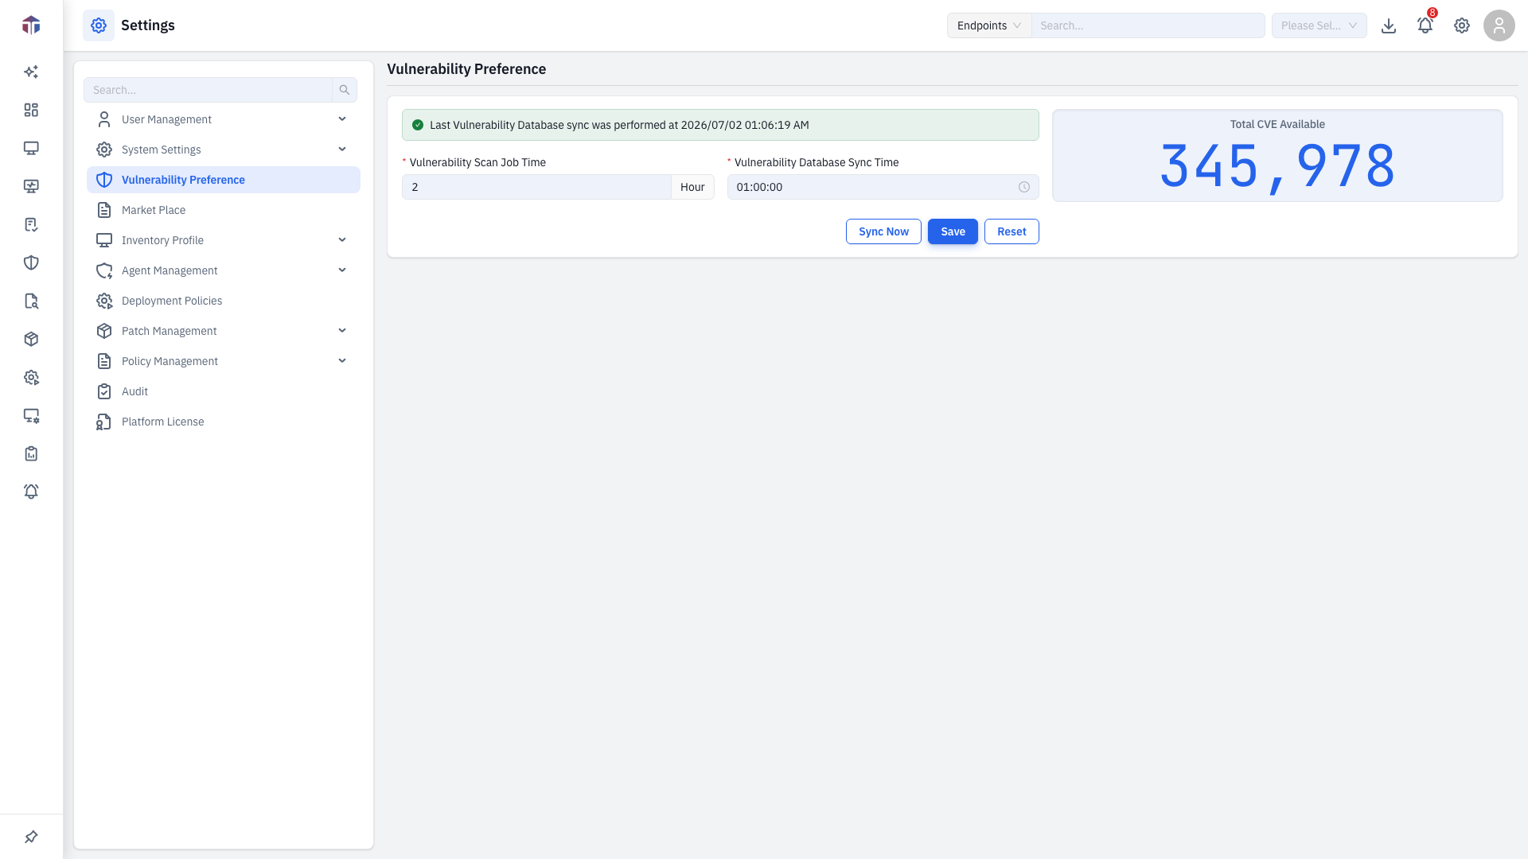The width and height of the screenshot is (1528, 859).
Task: Expand User Management chevron
Action: pyautogui.click(x=342, y=119)
